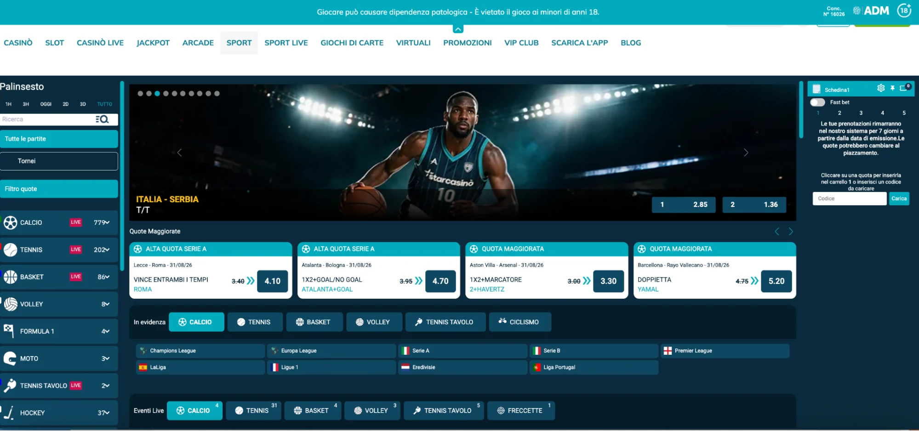The image size is (919, 431).
Task: Click the Moto helmet icon
Action: pyautogui.click(x=10, y=358)
